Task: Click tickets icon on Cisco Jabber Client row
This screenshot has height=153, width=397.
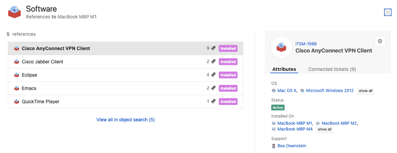Action: coord(213,62)
